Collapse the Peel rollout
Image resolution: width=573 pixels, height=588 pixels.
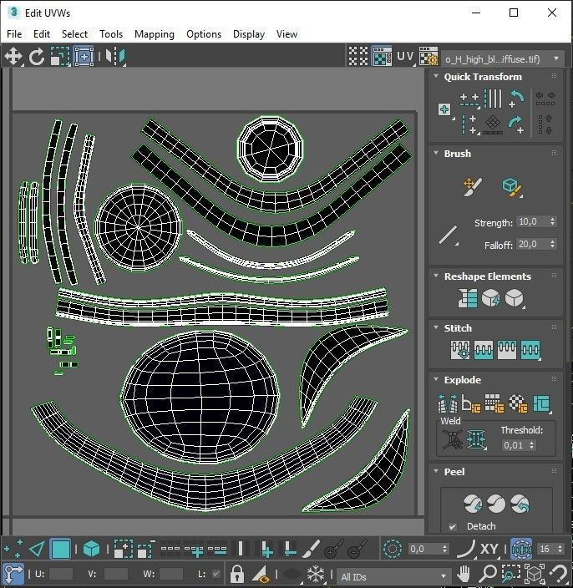click(436, 471)
